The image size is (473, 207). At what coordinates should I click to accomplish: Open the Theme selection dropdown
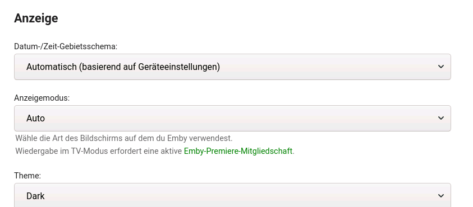(x=233, y=195)
